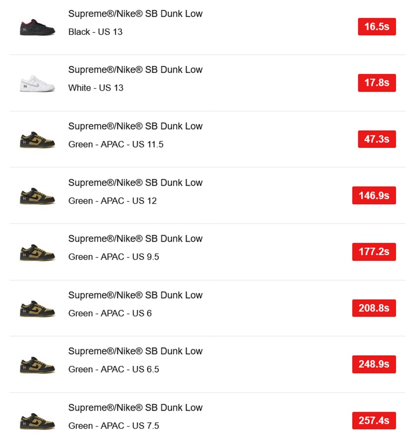Click the red 16.5s sellout badge
This screenshot has height=442, width=415.
(x=377, y=26)
